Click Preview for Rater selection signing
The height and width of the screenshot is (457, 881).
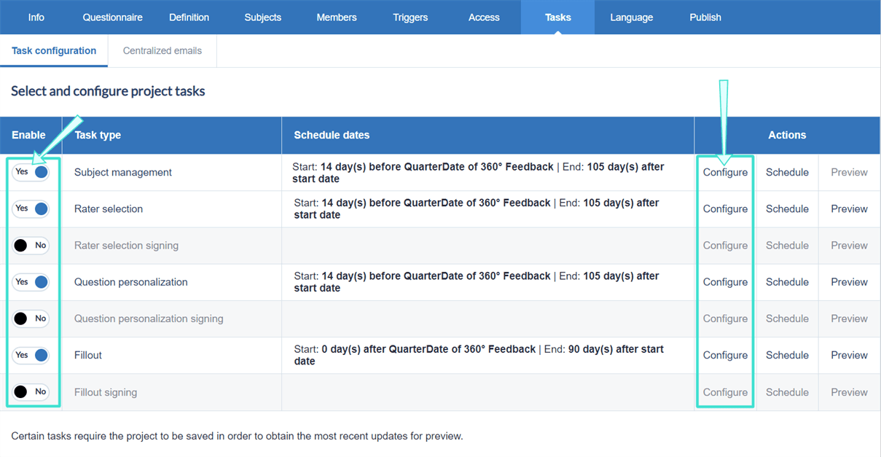(x=849, y=246)
